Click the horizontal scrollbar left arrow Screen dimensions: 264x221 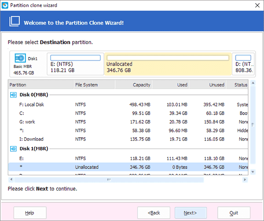tap(11, 180)
